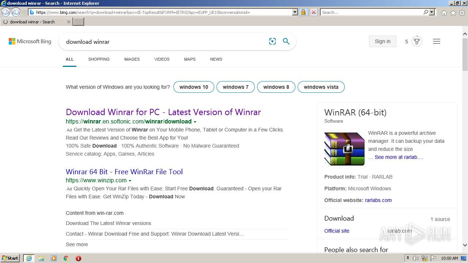Open the red Opera taskbar icon
This screenshot has width=468, height=263.
(78, 258)
